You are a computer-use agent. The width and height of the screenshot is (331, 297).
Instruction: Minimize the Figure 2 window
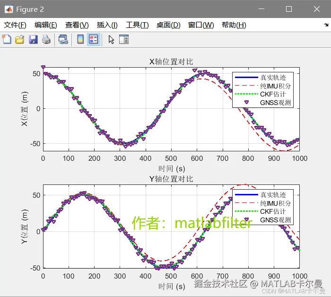[x=261, y=9]
